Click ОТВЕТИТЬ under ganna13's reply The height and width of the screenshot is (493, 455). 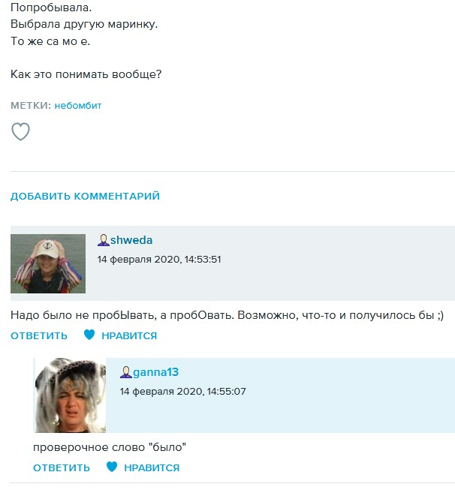coord(62,467)
